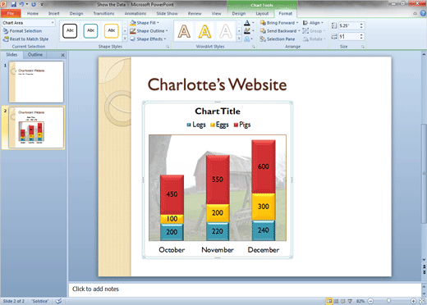Viewport: 427px width, 305px height.
Task: Select Normal view button in status bar
Action: point(329,301)
